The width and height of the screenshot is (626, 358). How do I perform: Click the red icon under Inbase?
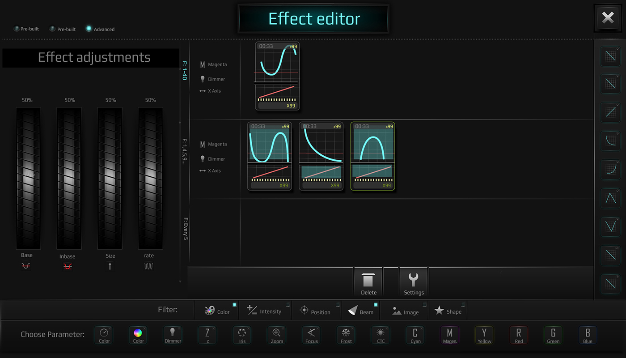[x=68, y=266]
